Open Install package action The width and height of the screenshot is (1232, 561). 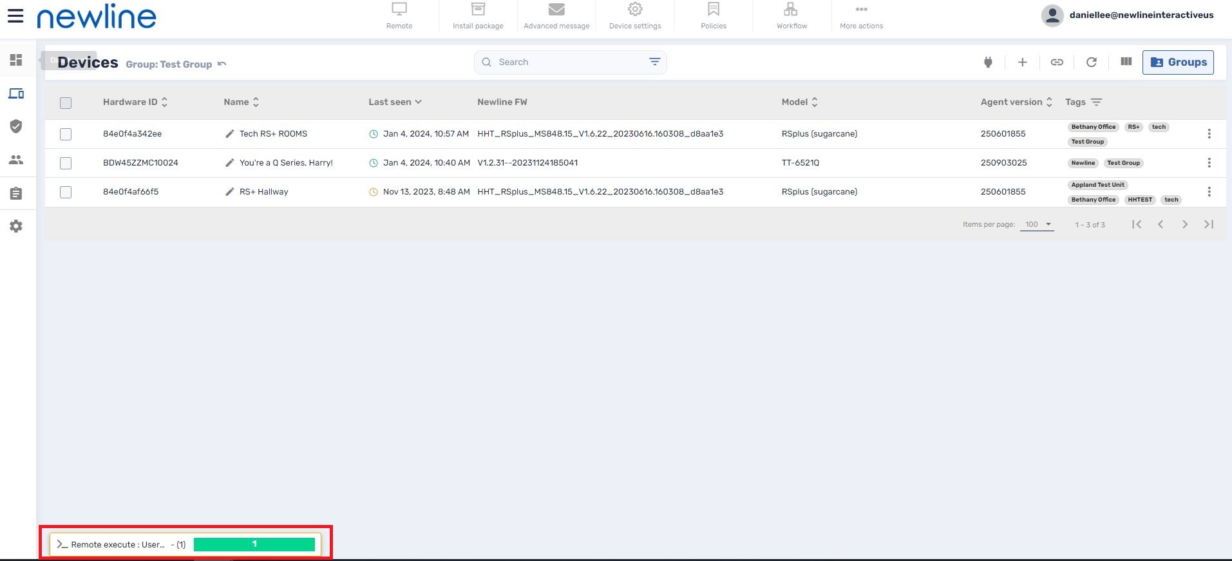coord(478,17)
